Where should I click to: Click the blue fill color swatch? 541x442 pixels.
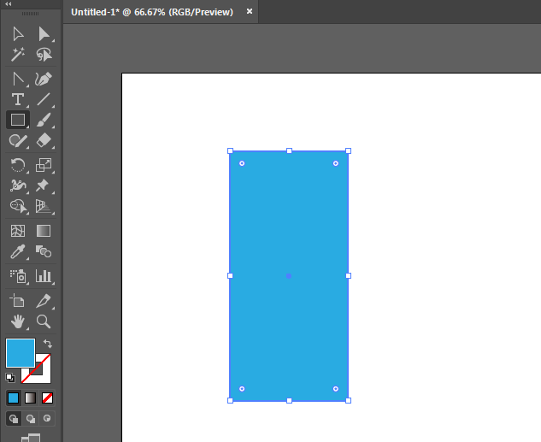(21, 352)
